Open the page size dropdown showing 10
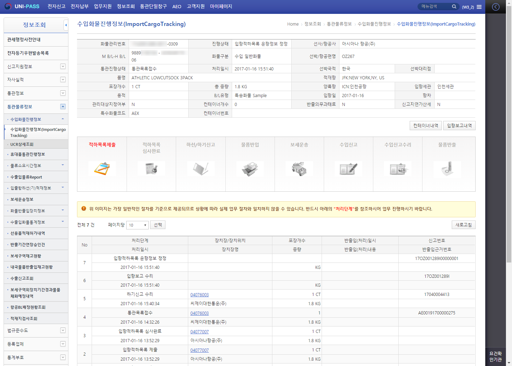512x366 pixels. (x=137, y=225)
